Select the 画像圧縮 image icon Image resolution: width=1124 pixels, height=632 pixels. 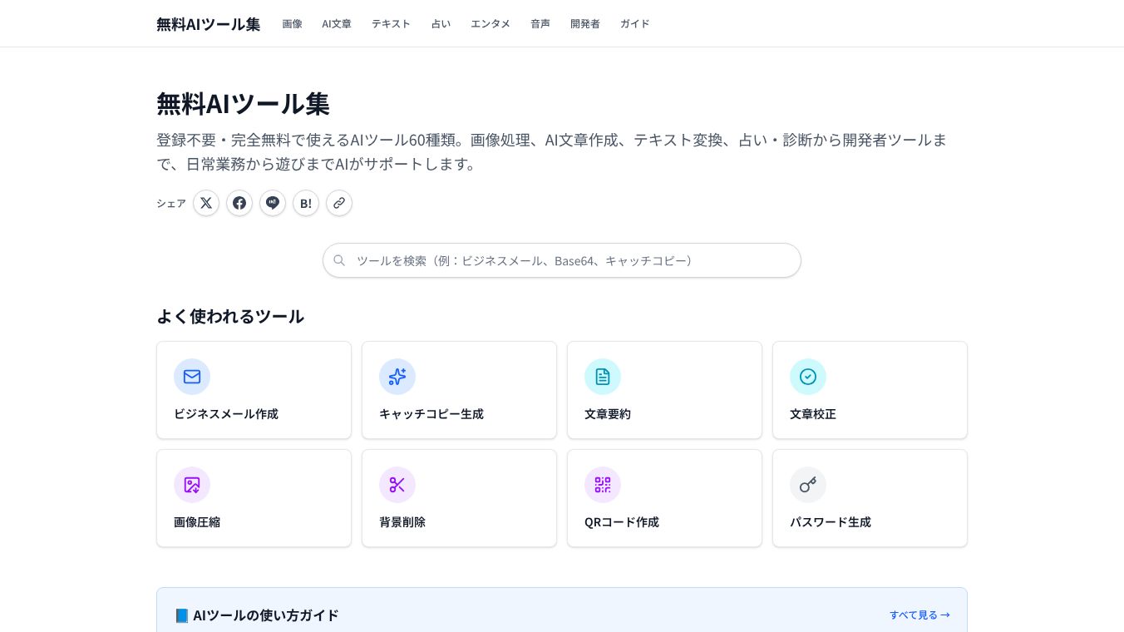pyautogui.click(x=192, y=485)
